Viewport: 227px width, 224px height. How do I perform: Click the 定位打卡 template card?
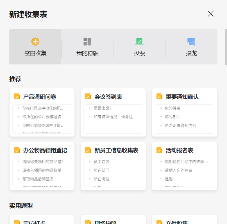42,219
